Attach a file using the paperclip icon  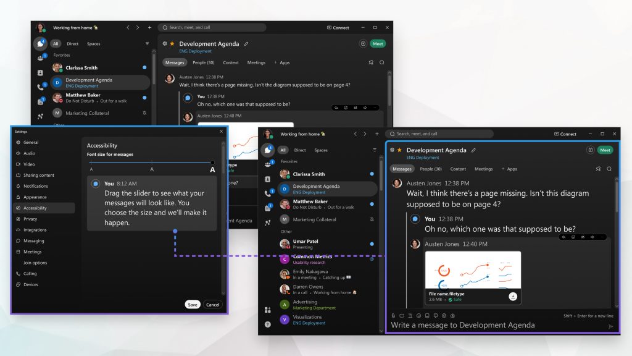pos(393,316)
